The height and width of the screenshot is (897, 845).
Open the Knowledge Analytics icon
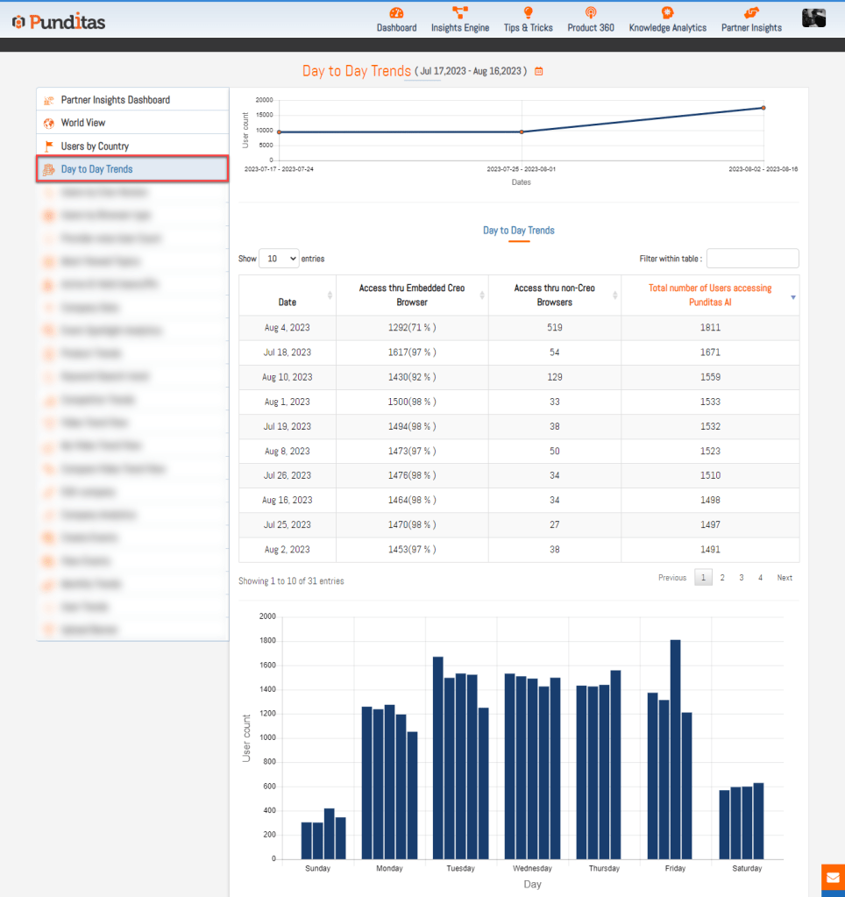(667, 13)
